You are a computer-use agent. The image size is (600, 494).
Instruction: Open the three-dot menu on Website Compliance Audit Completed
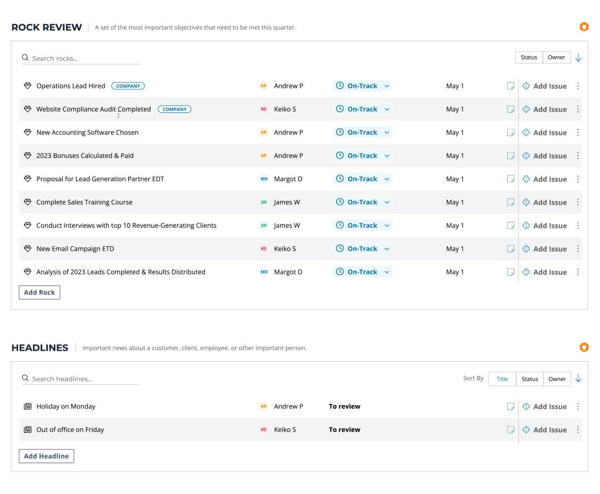[578, 109]
